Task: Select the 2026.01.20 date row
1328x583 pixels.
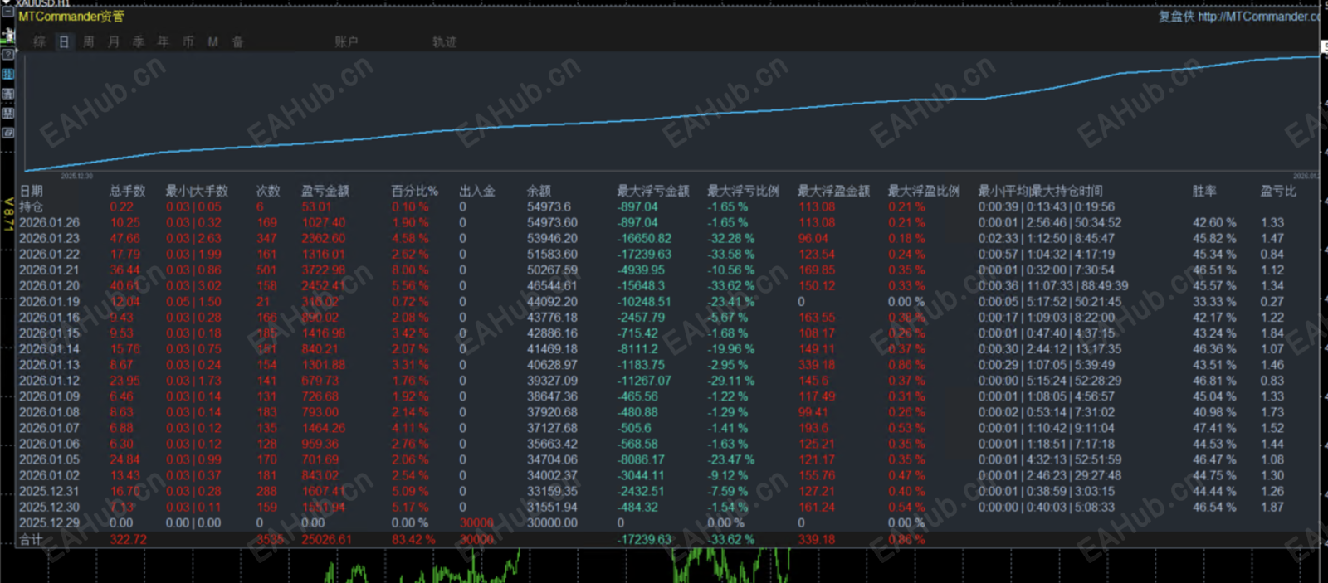Action: tap(50, 285)
